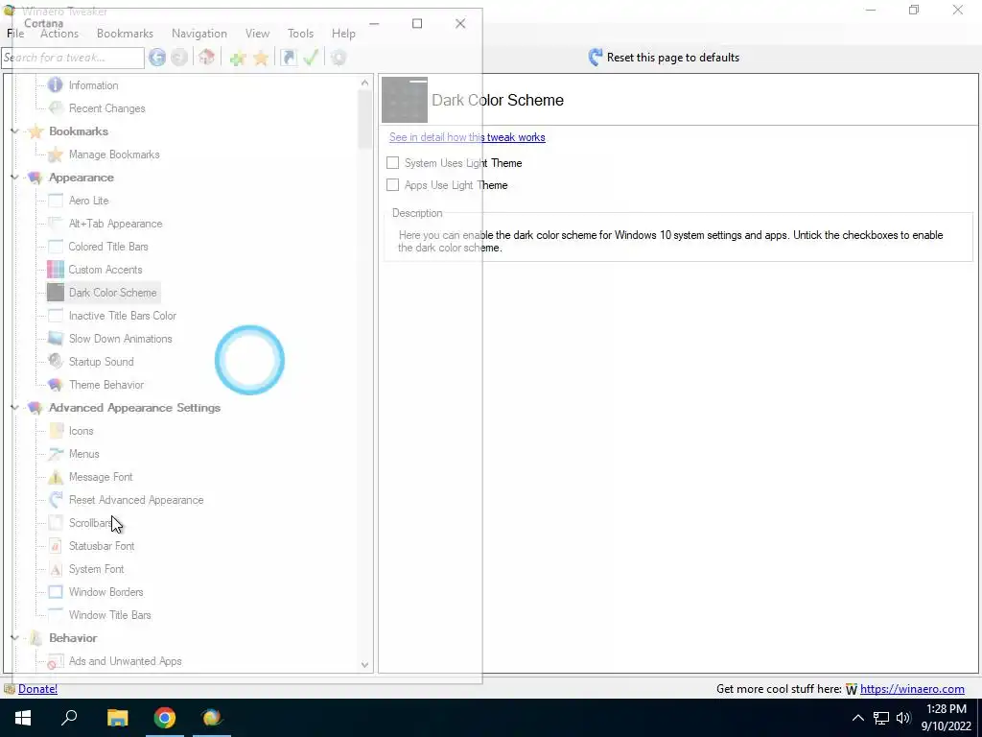Click the tree scrollbar up arrow
Image resolution: width=982 pixels, height=737 pixels.
[365, 83]
